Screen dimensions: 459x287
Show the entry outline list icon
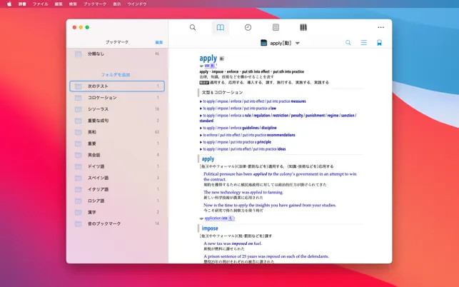(364, 43)
